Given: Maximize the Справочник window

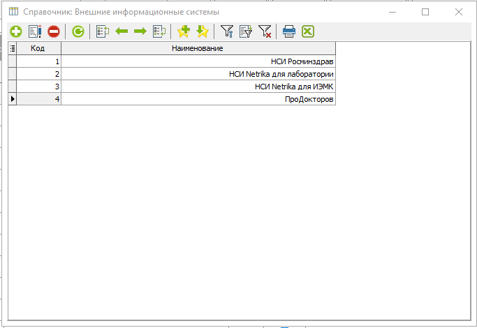Looking at the screenshot, I should click(x=425, y=12).
